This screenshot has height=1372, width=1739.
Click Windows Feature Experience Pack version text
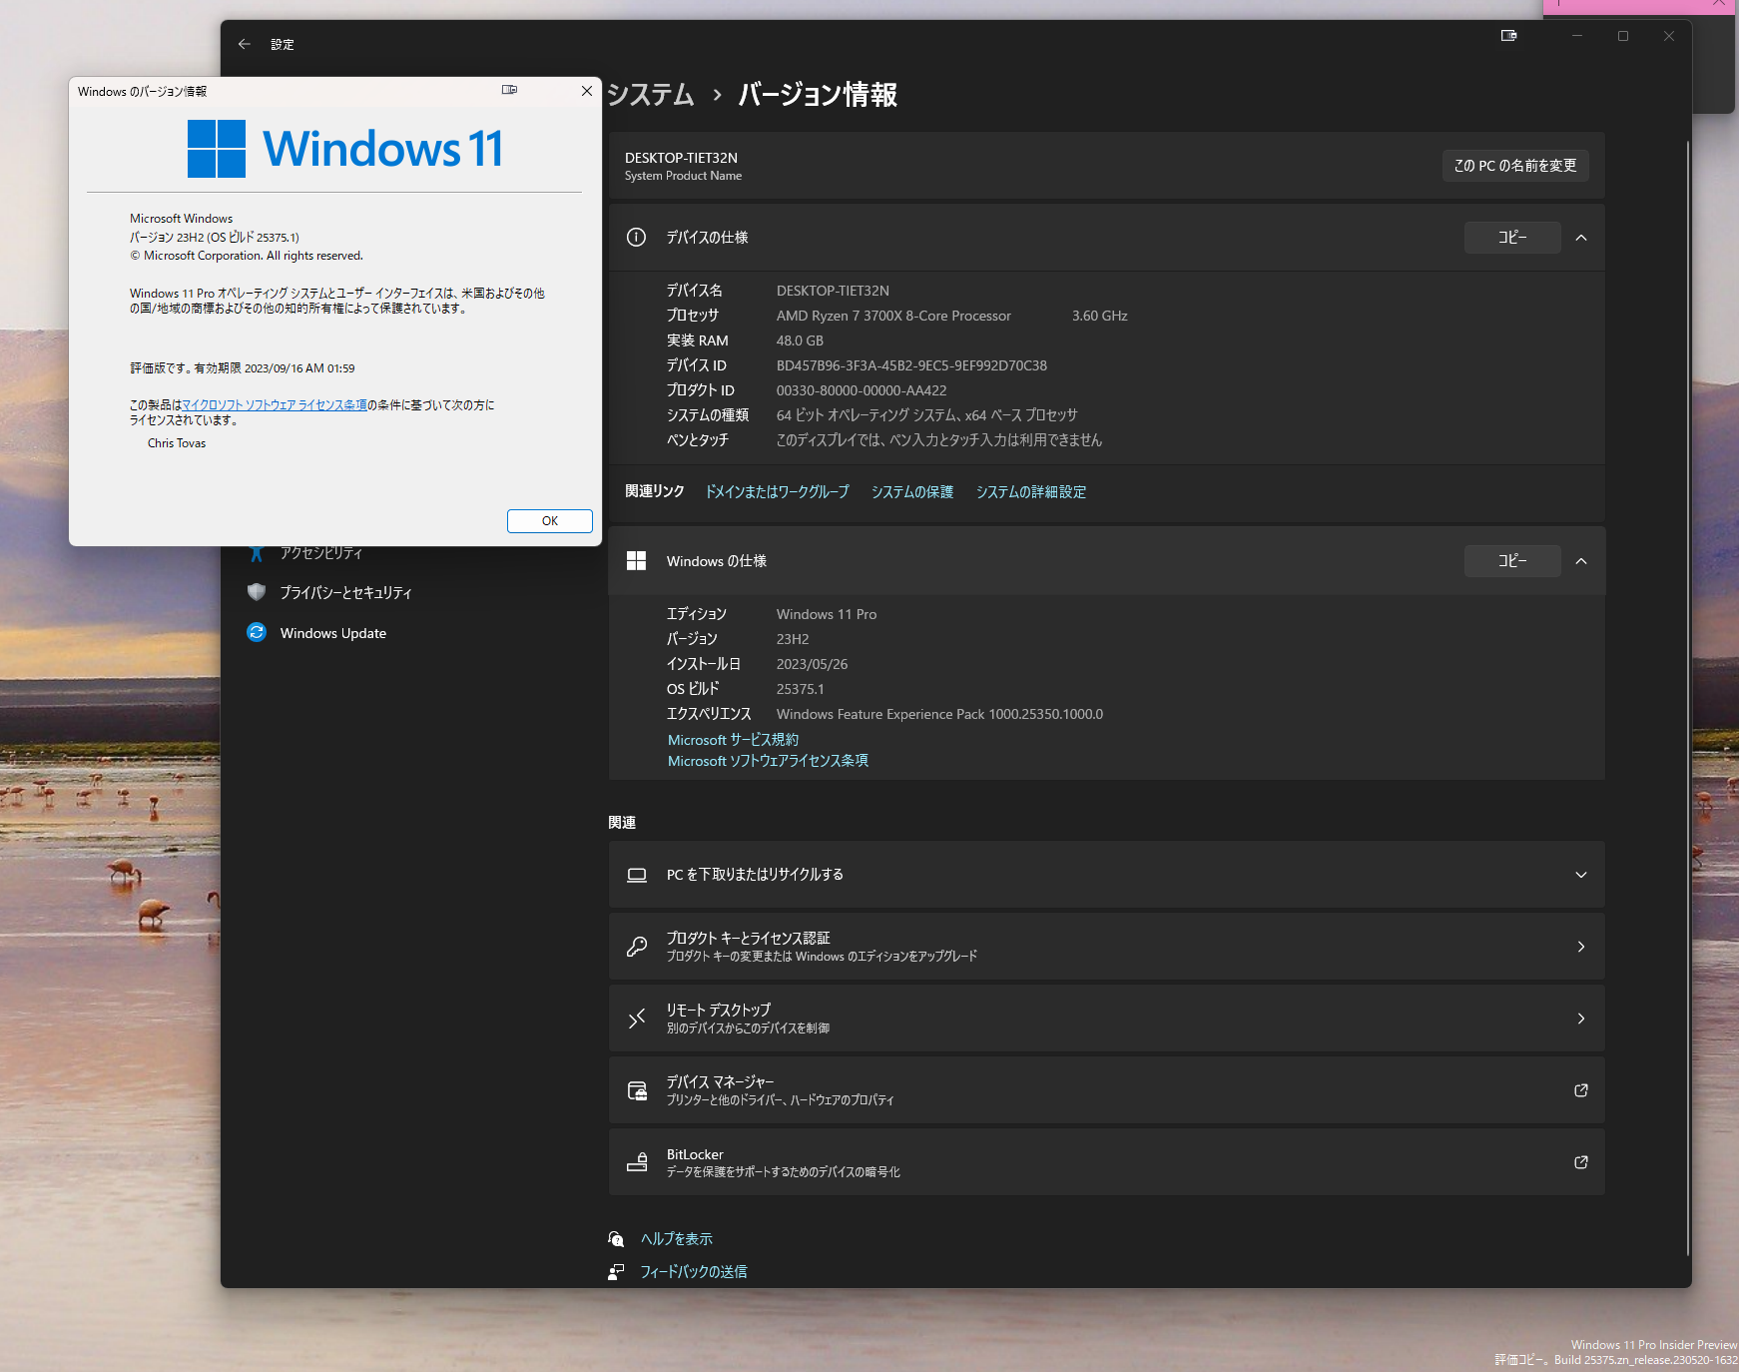(939, 714)
